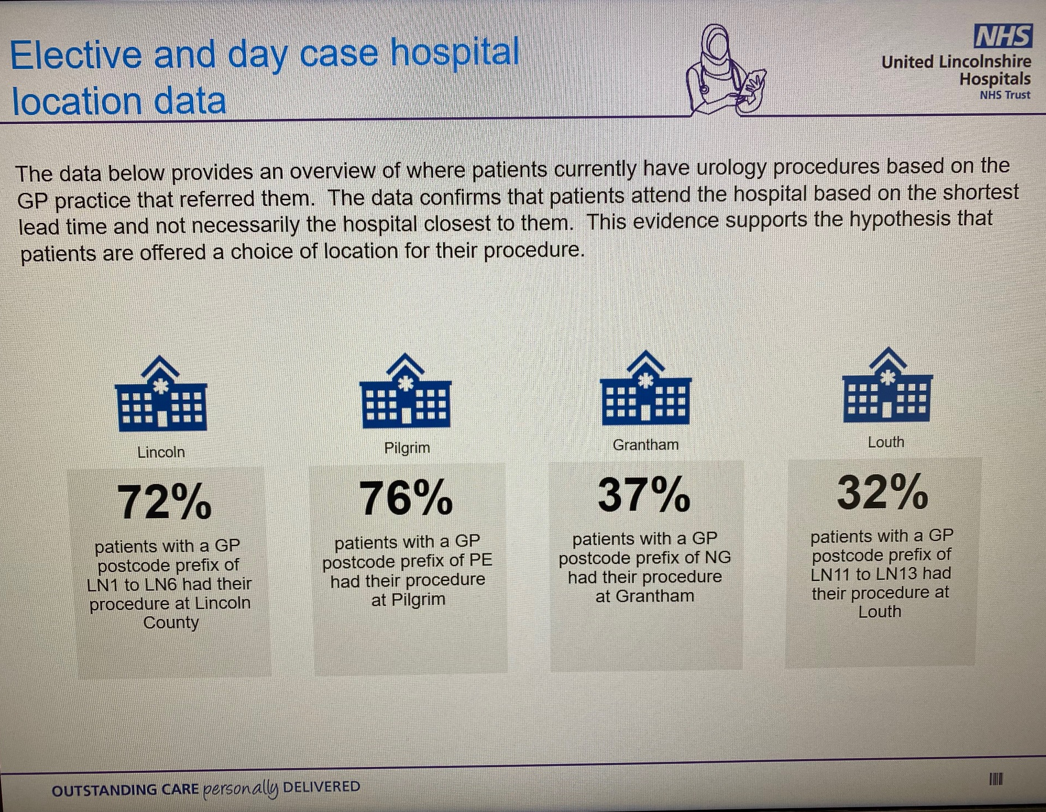Click the United Lincolnshire Hospitals text
The height and width of the screenshot is (812, 1046).
click(956, 70)
